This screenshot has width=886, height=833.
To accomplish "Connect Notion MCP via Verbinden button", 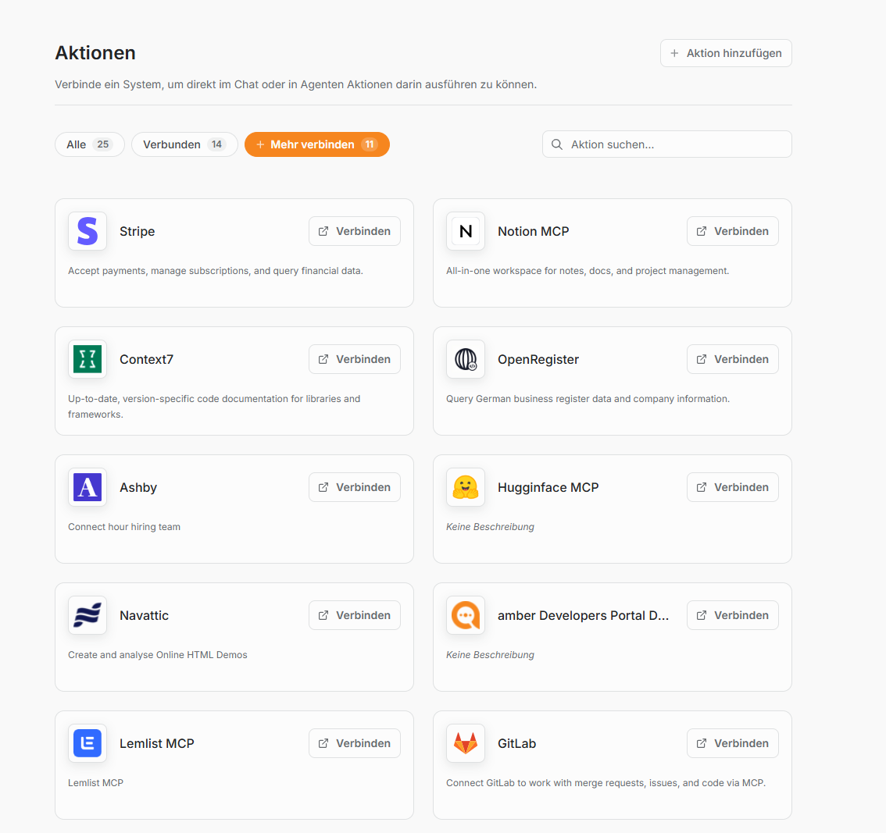I will [x=732, y=231].
